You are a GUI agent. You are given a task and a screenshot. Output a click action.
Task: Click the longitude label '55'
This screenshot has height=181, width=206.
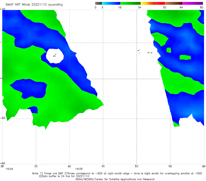[x=170, y=166]
